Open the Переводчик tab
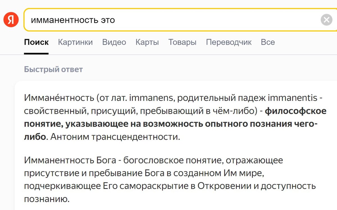337x210 pixels. 229,42
